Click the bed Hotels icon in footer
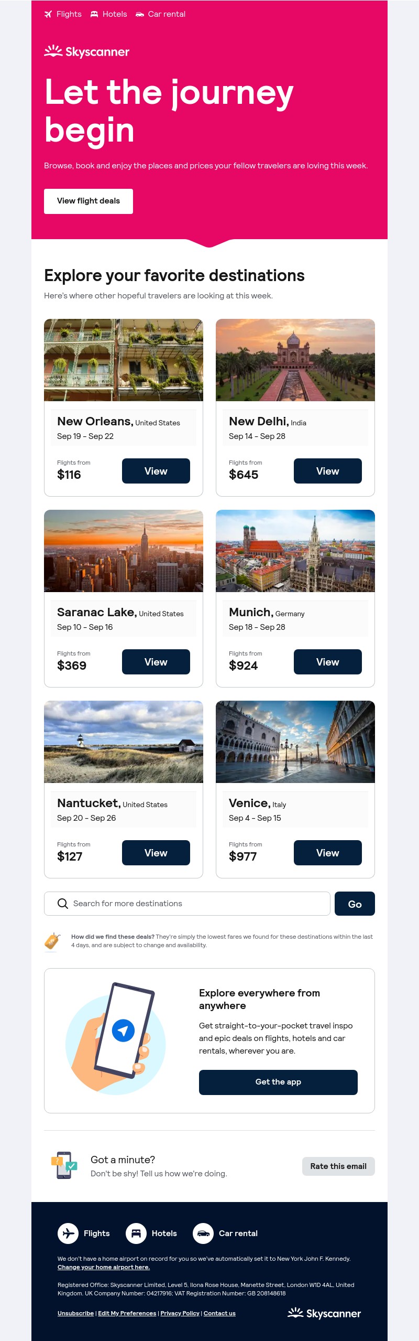419x1341 pixels. pyautogui.click(x=136, y=1233)
